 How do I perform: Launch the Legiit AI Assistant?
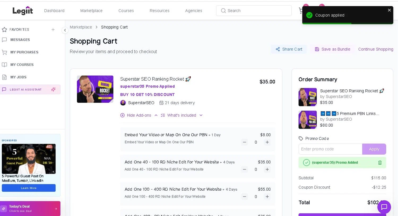click(x=30, y=89)
